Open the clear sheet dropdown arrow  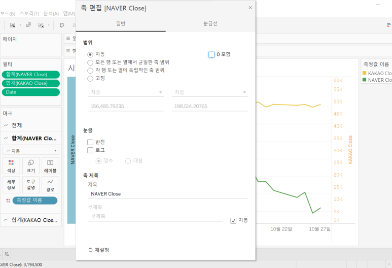point(49,25)
